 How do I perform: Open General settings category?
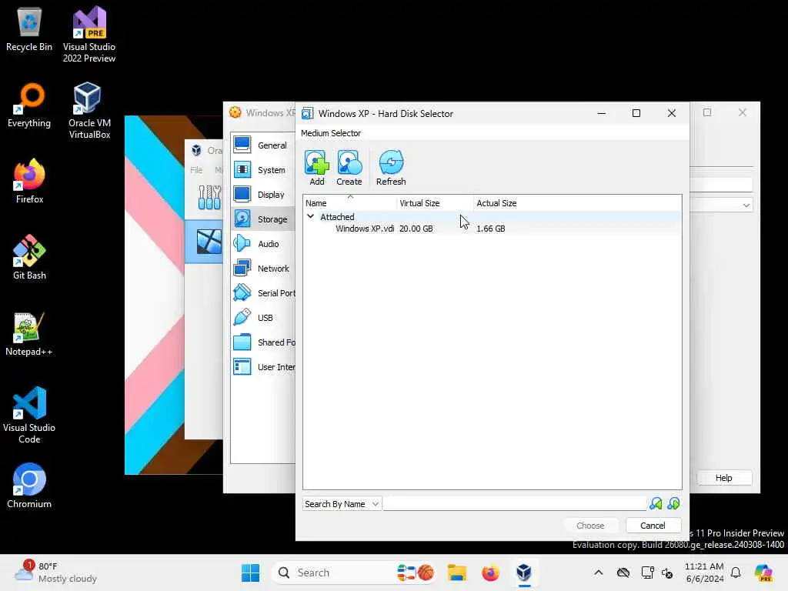(x=263, y=145)
